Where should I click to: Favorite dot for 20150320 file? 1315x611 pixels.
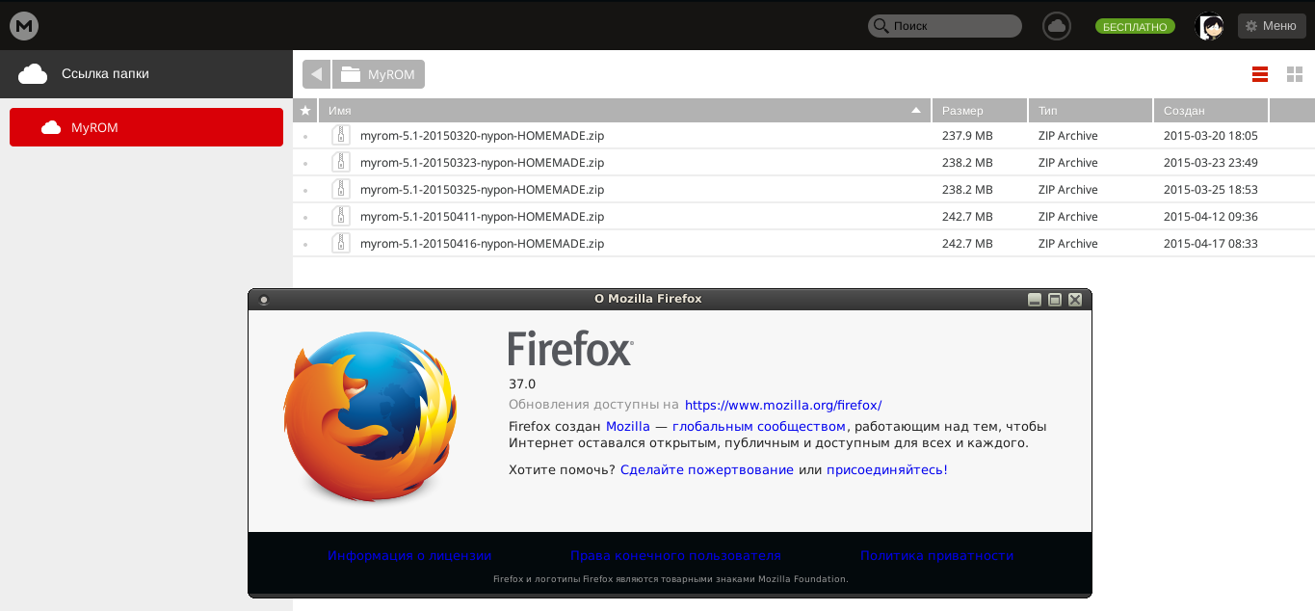pyautogui.click(x=305, y=137)
